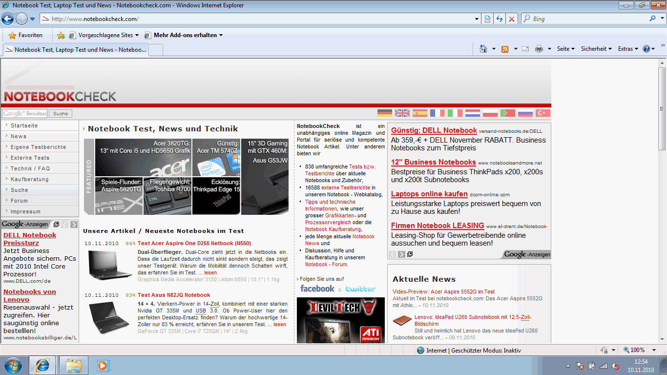Open a new blank tab
The image size is (667, 375).
156,50
